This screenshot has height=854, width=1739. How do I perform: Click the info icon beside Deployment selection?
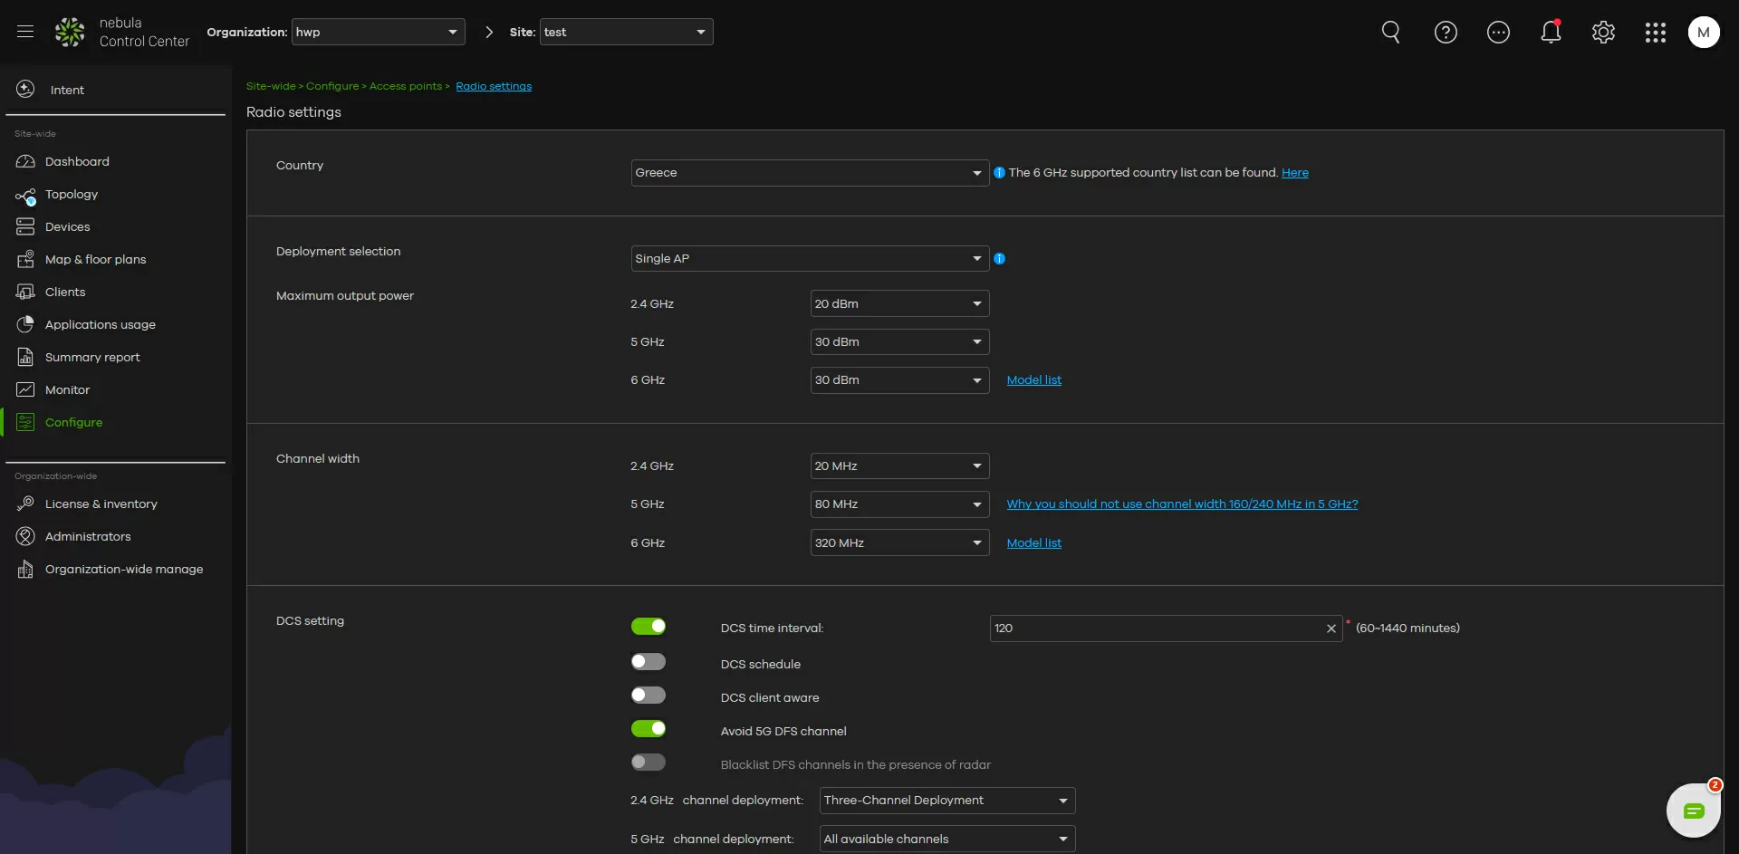pyautogui.click(x=999, y=259)
